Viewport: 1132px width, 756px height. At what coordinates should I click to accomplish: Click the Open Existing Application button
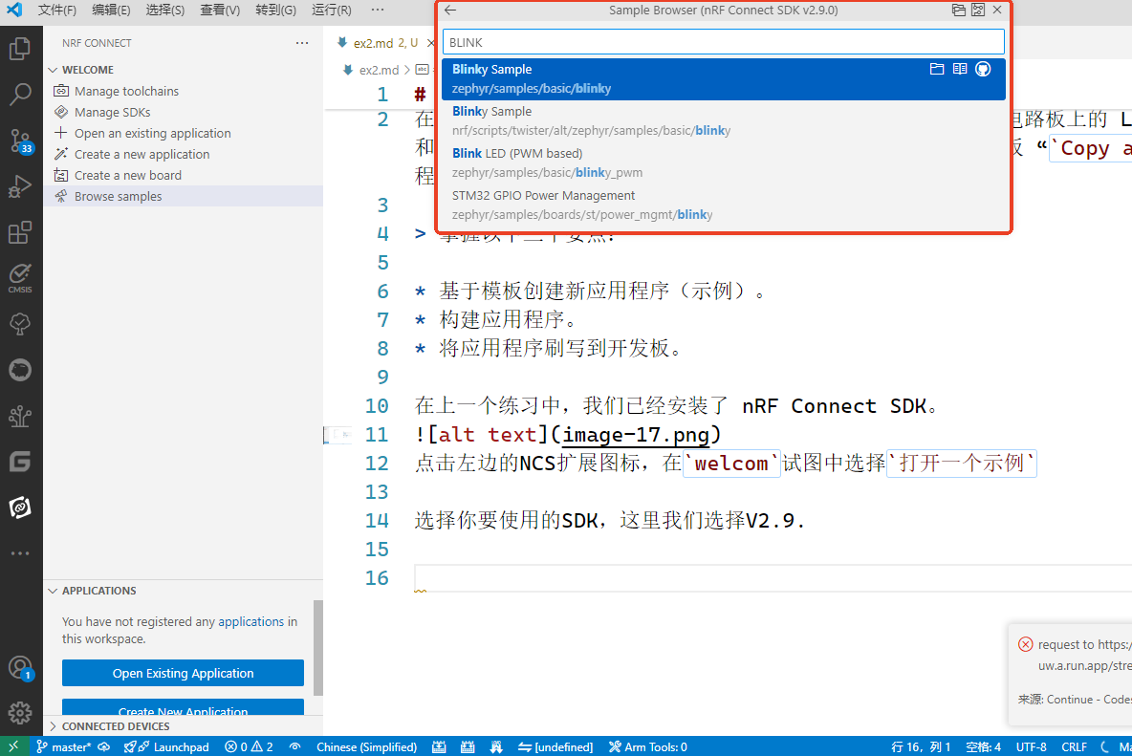(183, 673)
